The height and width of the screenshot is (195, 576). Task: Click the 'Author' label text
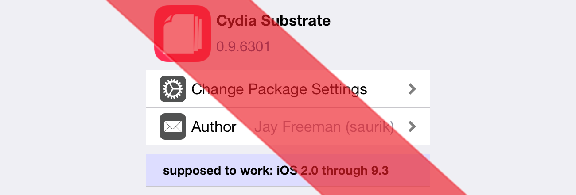click(214, 127)
